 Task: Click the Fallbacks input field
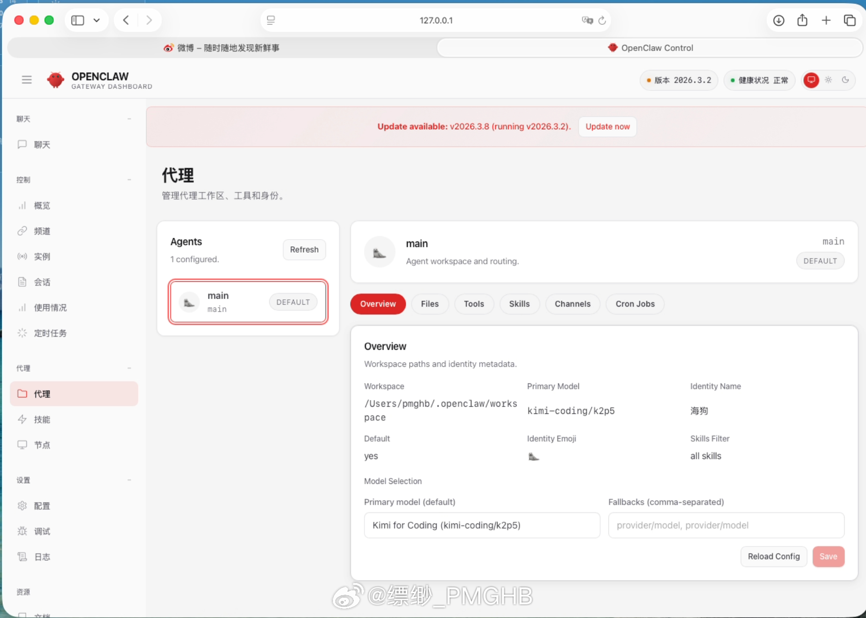pos(726,525)
